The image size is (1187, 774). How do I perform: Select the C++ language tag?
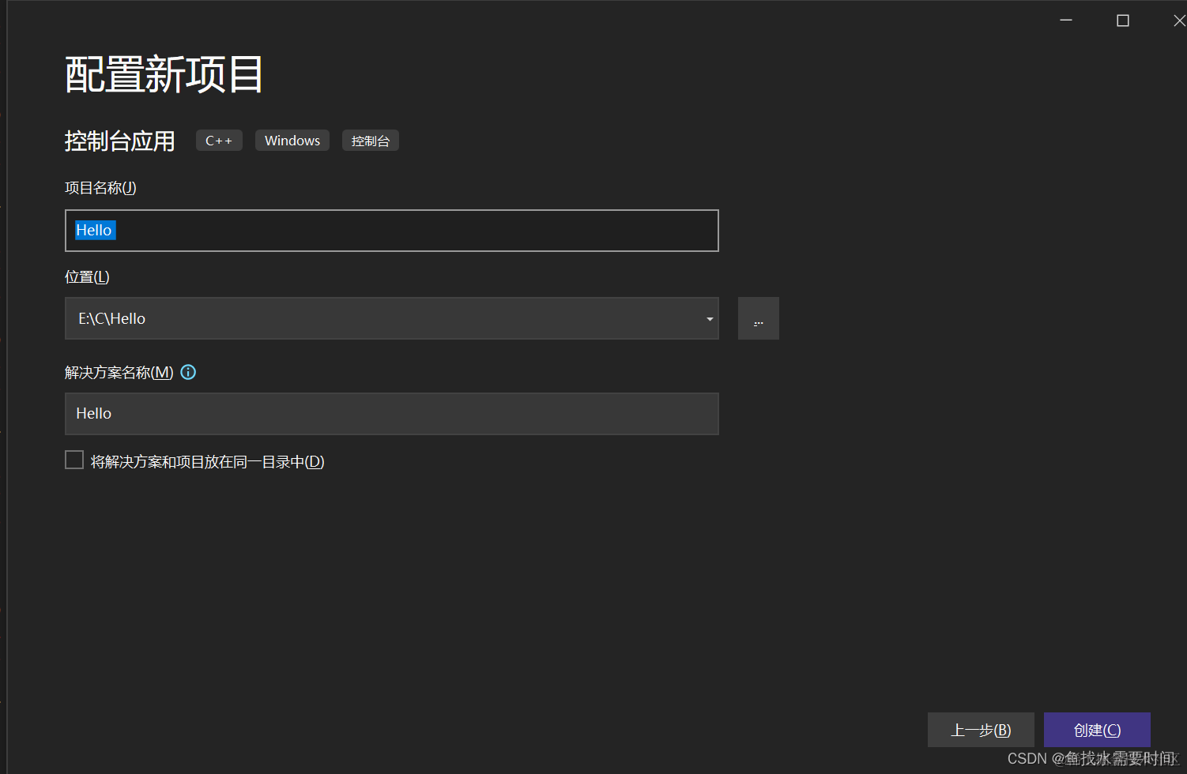click(x=219, y=140)
